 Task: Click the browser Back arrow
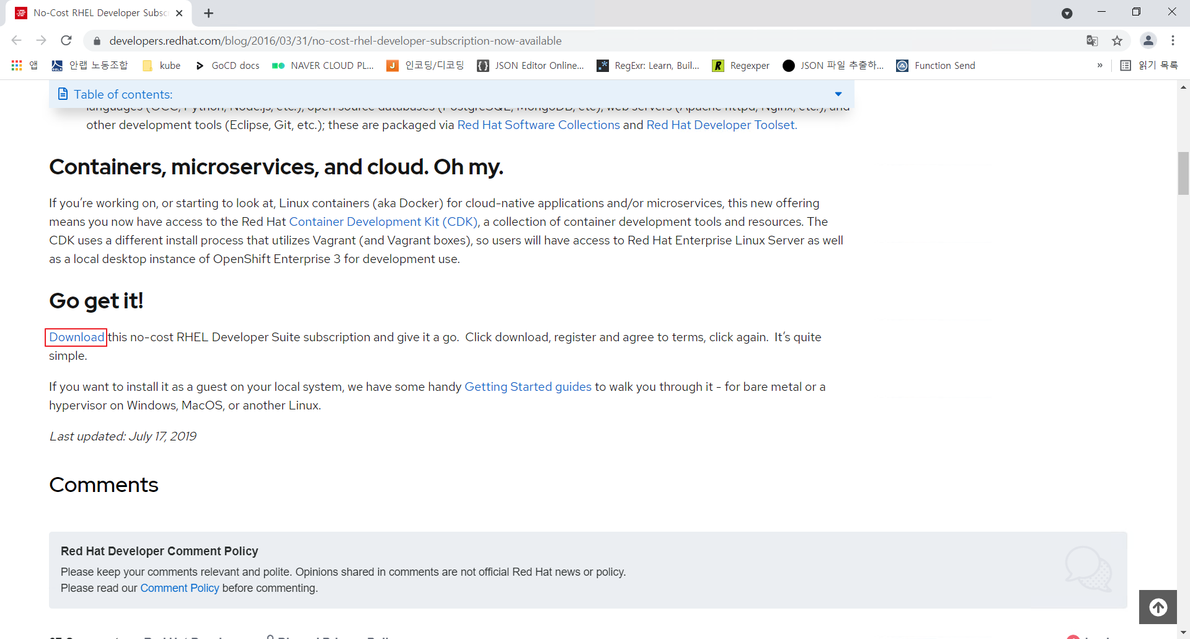click(17, 40)
